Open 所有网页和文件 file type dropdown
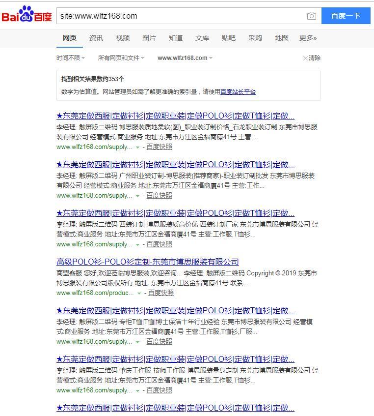The height and width of the screenshot is (416, 374). [x=121, y=58]
